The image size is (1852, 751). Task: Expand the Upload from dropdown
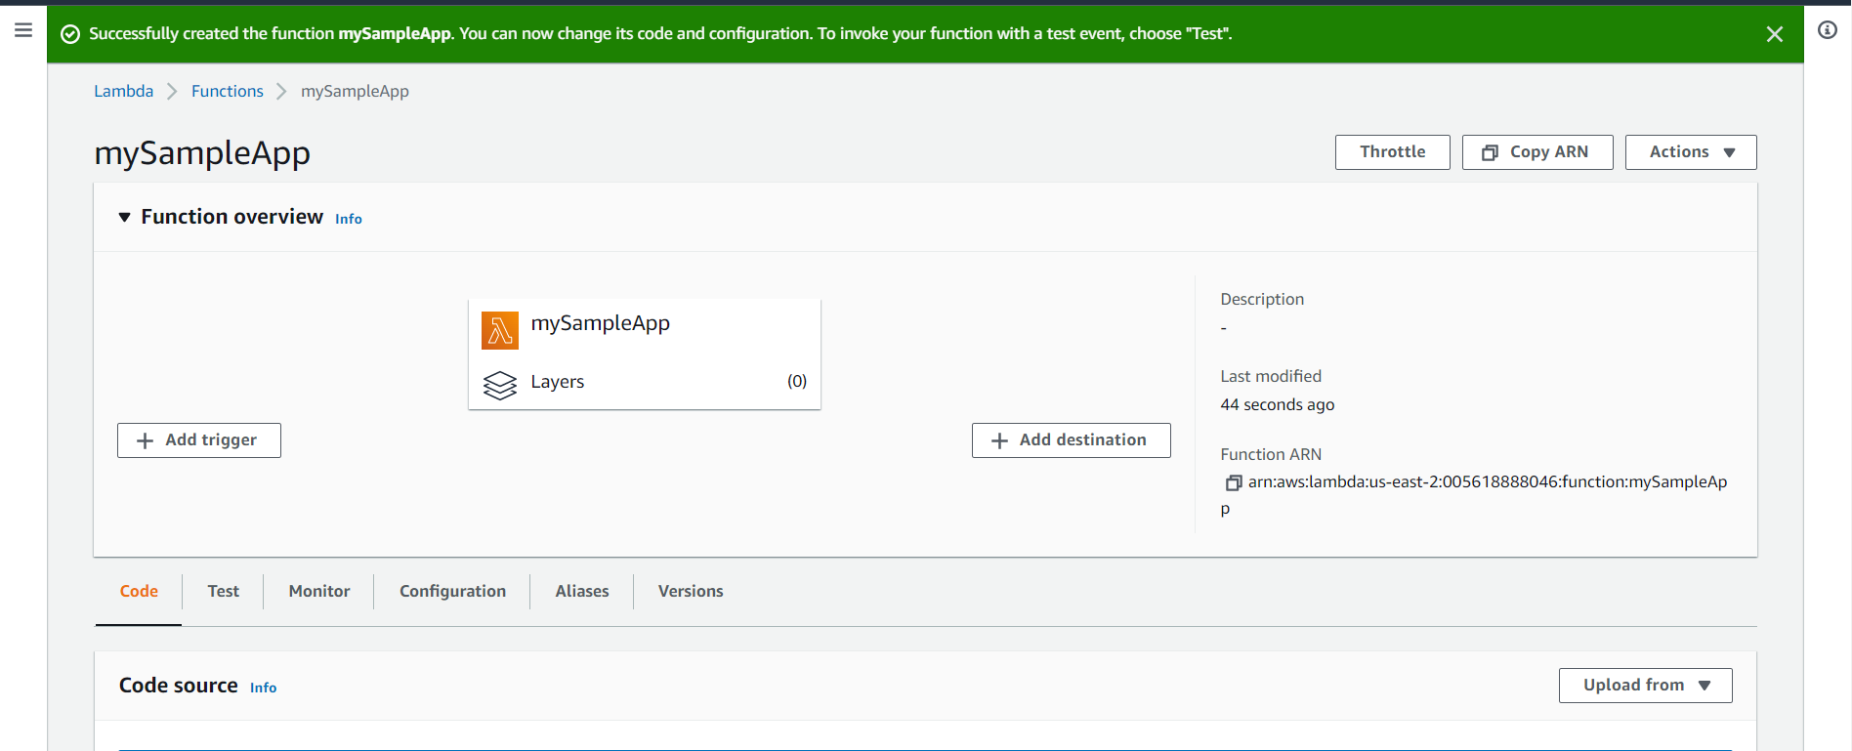point(1645,686)
